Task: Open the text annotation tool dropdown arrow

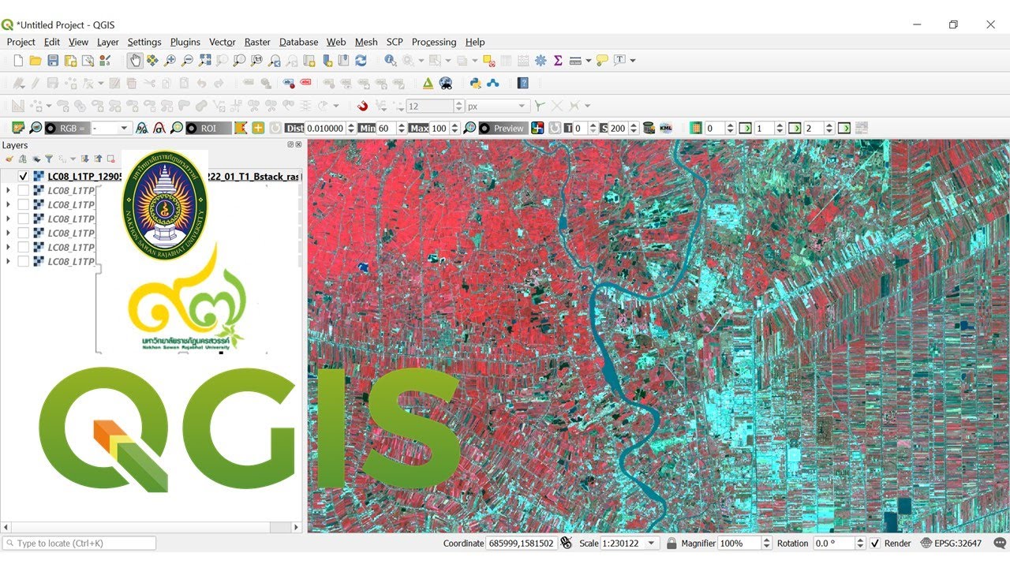Action: tap(632, 61)
